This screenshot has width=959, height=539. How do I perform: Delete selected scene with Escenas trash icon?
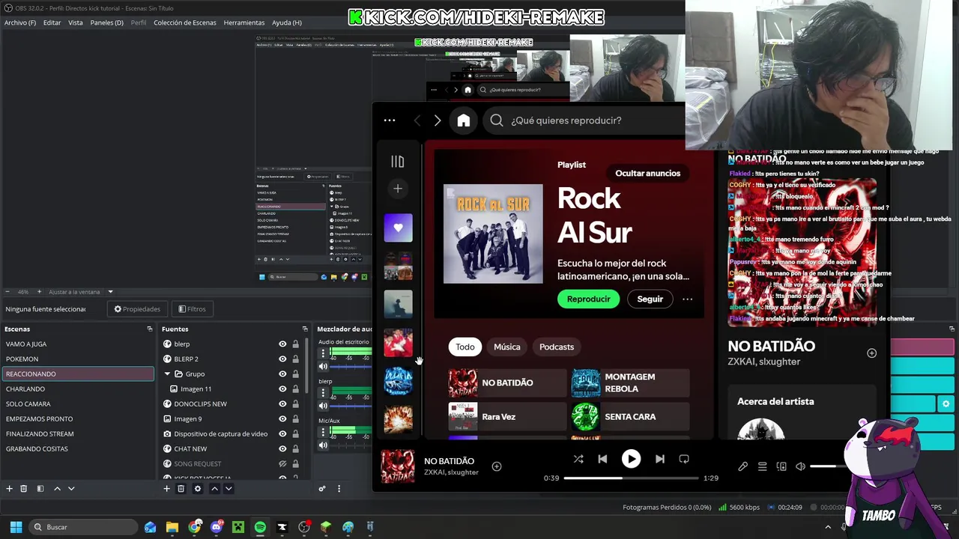(x=24, y=489)
